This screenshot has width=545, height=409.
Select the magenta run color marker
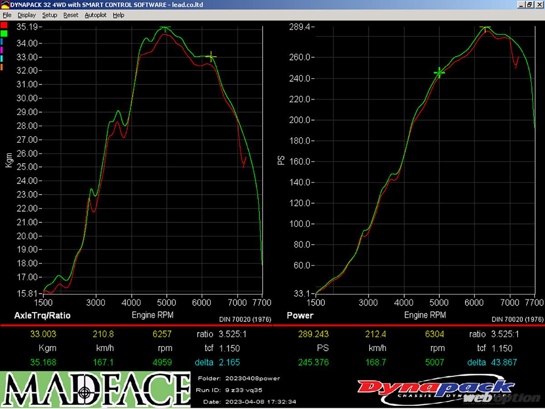(2, 50)
